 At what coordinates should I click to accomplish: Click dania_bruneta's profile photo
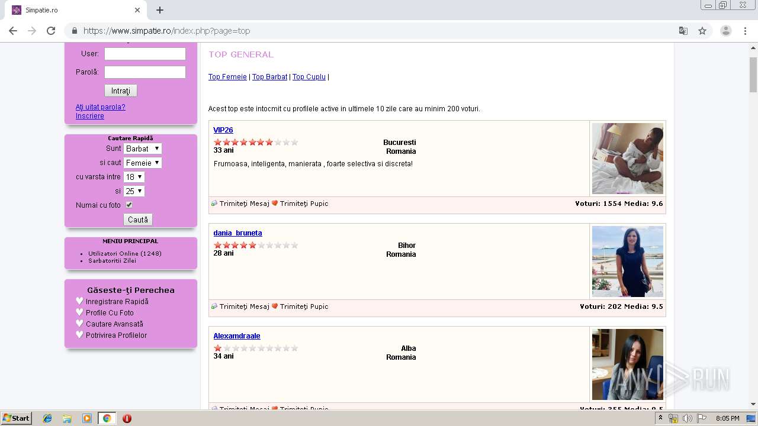pos(628,262)
